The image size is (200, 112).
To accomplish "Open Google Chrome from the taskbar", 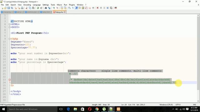I will [97, 109].
